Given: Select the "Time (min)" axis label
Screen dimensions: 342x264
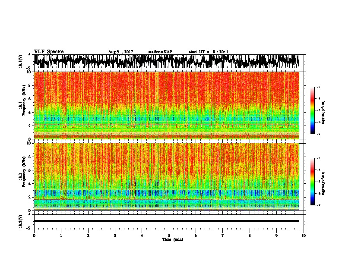Looking at the screenshot, I should click(x=173, y=239).
